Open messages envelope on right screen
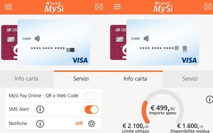The width and height of the screenshot is (213, 133). click(208, 7)
